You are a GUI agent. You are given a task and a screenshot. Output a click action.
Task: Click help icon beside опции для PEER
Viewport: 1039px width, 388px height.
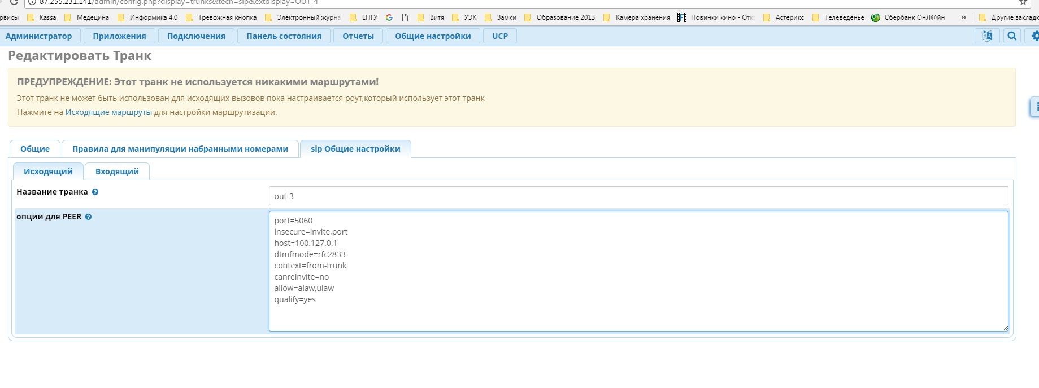88,217
